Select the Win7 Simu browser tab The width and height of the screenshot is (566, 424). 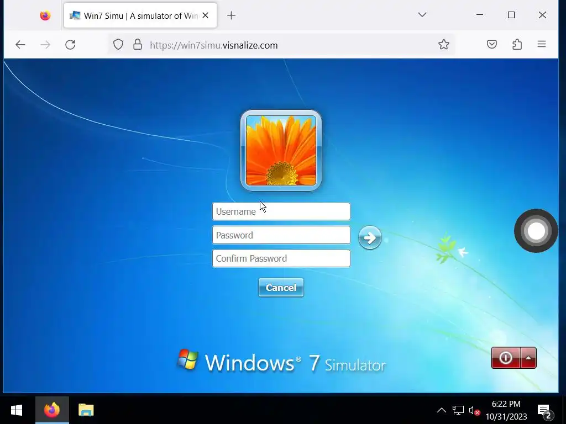[x=140, y=15]
